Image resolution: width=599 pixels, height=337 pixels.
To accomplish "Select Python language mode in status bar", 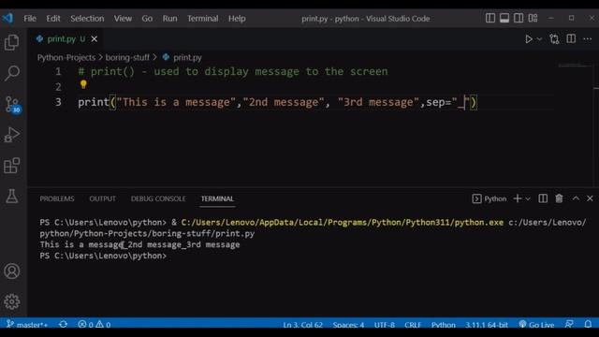I will point(443,325).
